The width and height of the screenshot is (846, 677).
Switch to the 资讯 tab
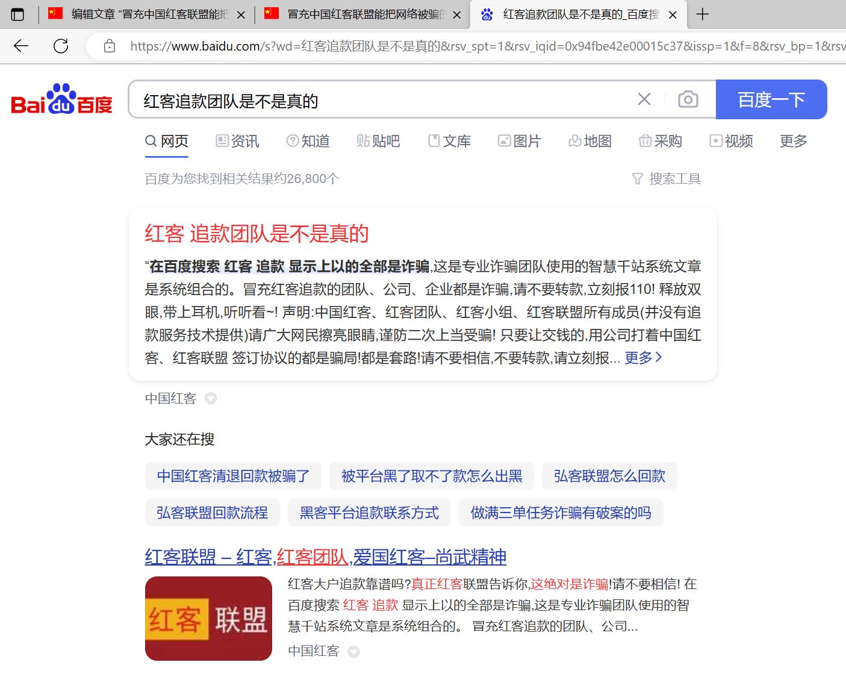pos(238,141)
